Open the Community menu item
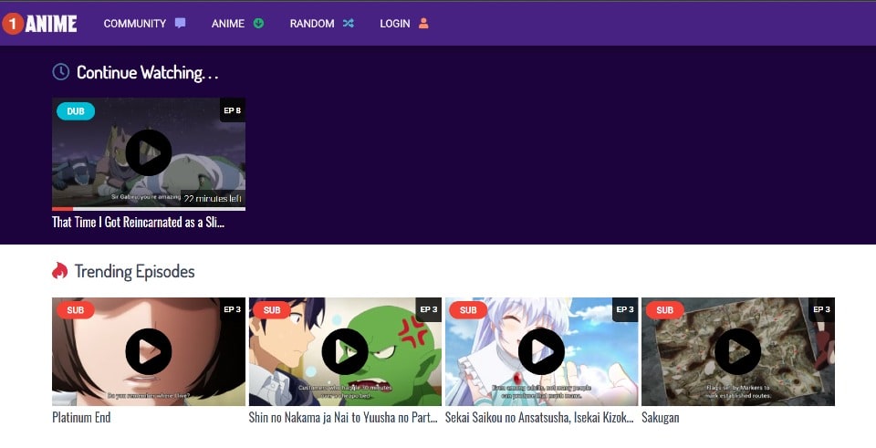 click(x=135, y=24)
